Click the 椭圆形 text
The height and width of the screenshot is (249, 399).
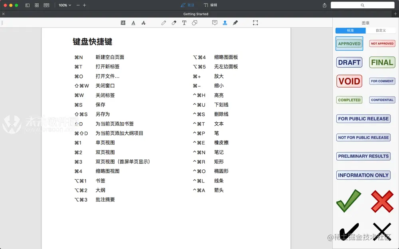pyautogui.click(x=221, y=171)
